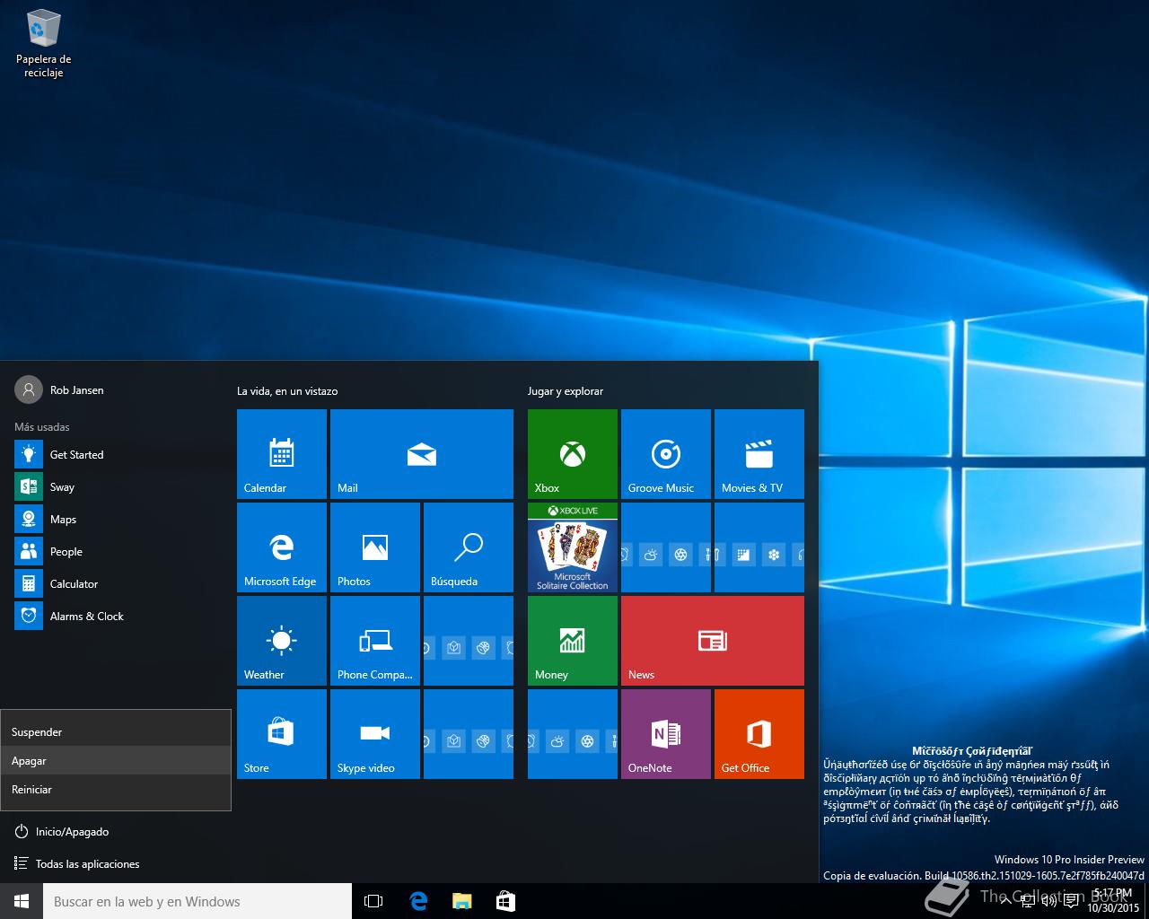Open People from most used list

[115, 552]
